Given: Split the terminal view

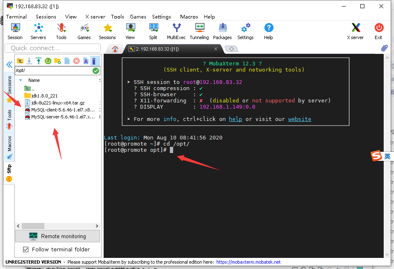Looking at the screenshot, I should [153, 29].
